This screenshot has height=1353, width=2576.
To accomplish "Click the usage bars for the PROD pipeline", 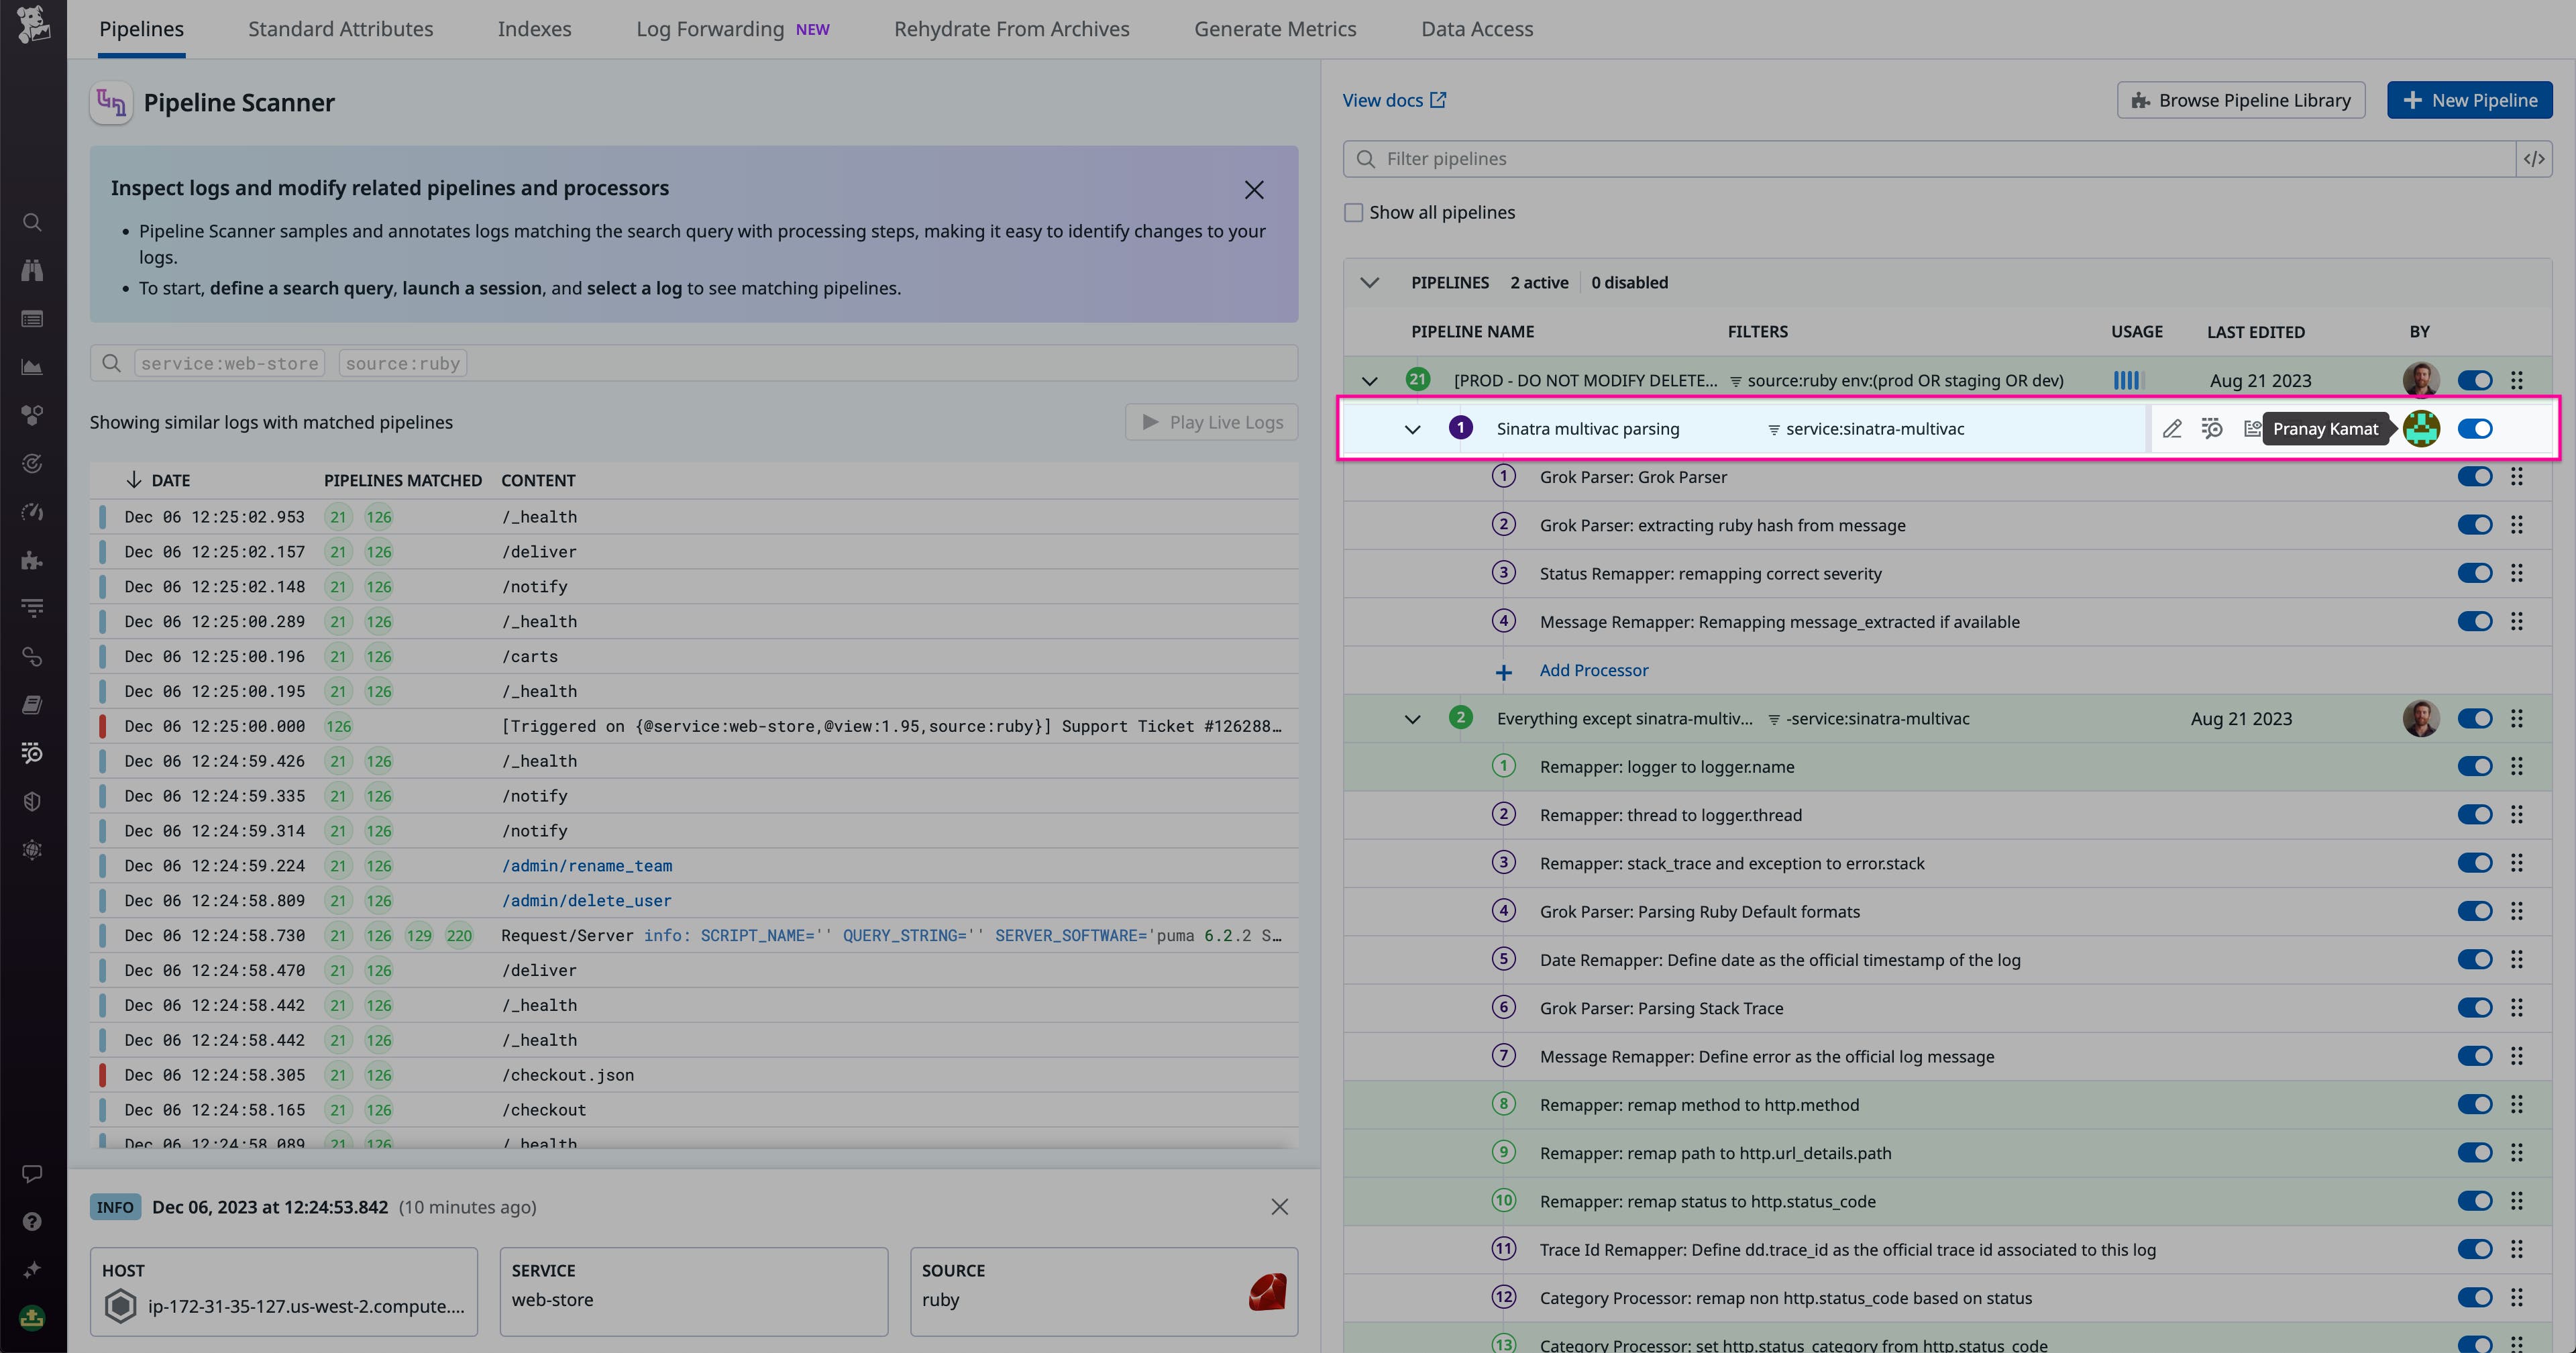I will tap(2126, 380).
